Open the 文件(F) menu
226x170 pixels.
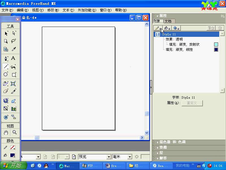[7, 10]
